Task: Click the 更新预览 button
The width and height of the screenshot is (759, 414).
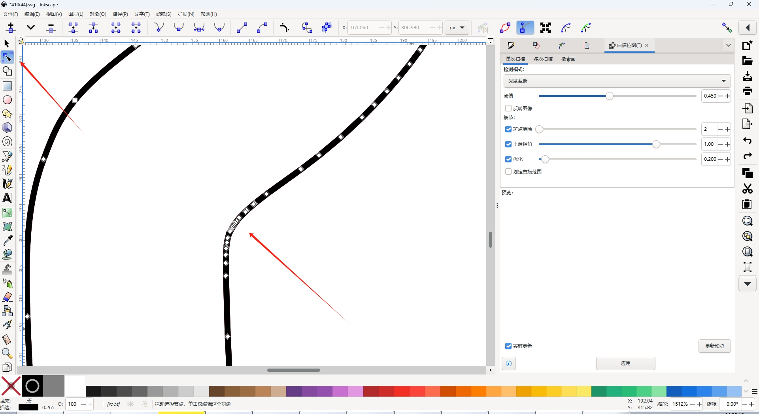Action: click(x=714, y=346)
